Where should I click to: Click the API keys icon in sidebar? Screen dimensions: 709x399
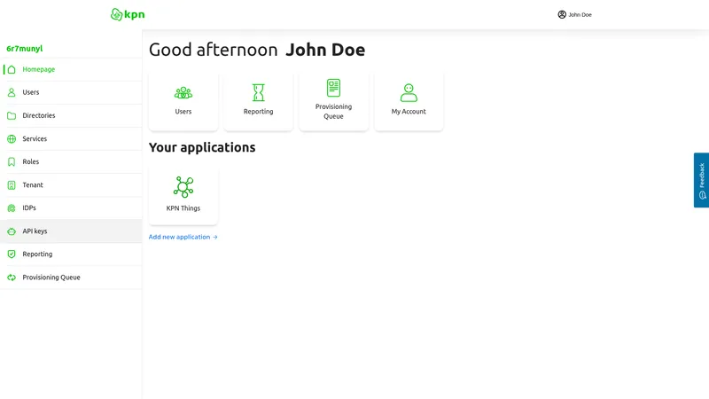[x=12, y=231]
